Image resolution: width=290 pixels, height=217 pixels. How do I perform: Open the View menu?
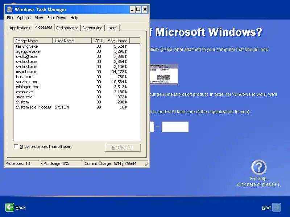(x=39, y=18)
